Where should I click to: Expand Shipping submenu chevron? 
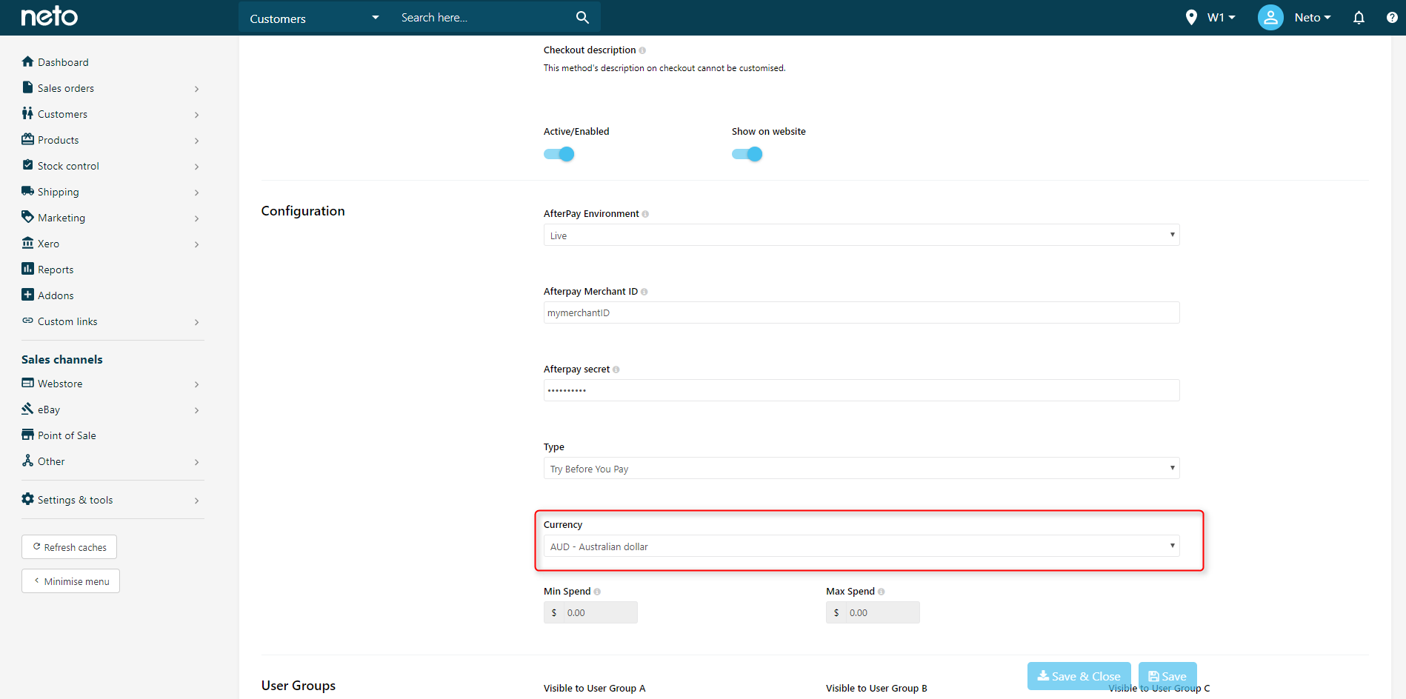pos(196,193)
